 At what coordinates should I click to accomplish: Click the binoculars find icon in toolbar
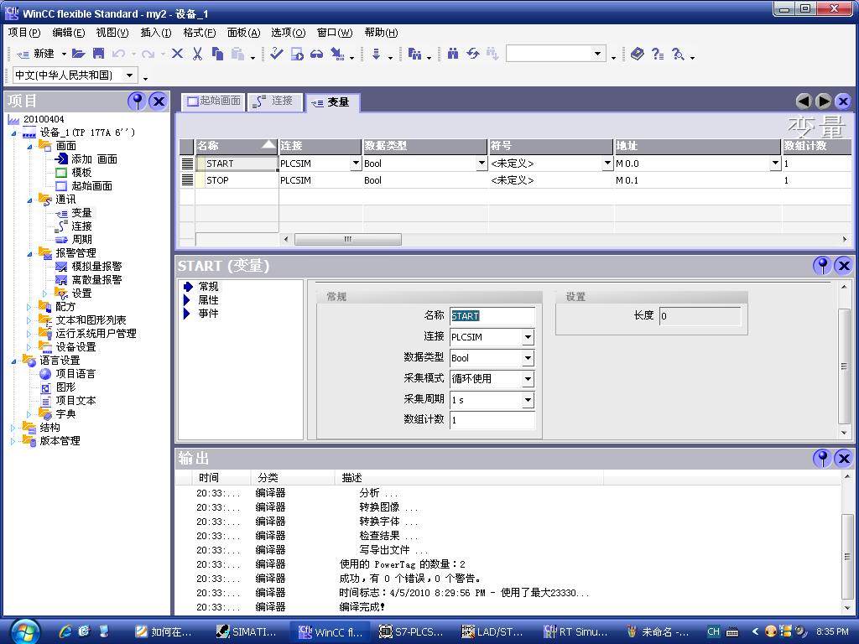pos(453,54)
